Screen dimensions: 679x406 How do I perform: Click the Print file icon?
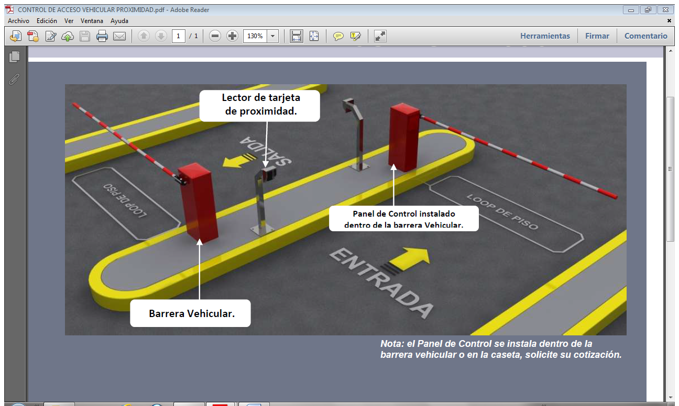(x=102, y=36)
